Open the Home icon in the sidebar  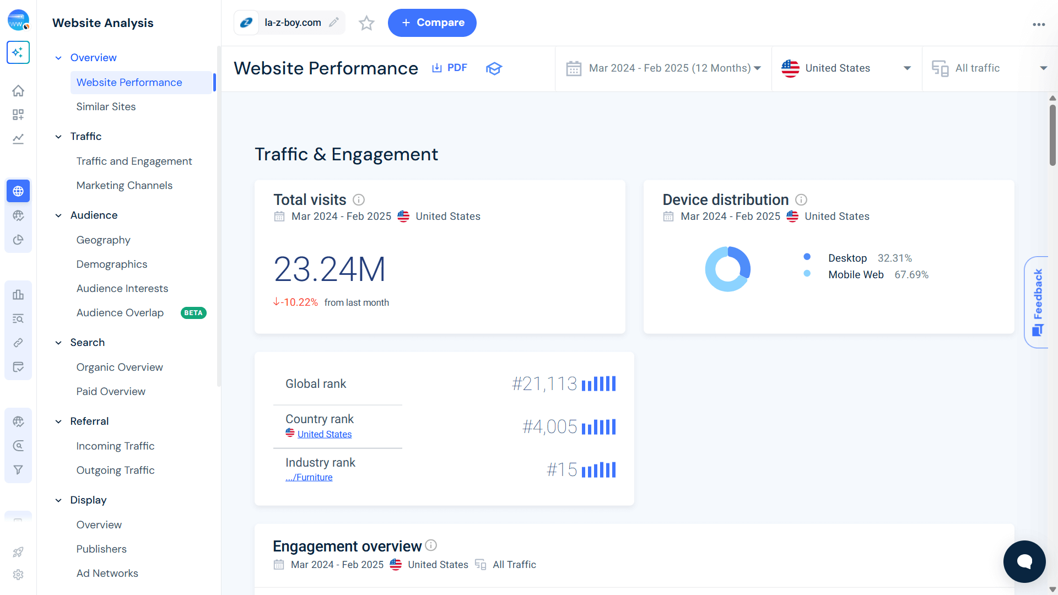18,90
